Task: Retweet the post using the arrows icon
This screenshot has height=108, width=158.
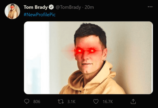Action: 61,101
